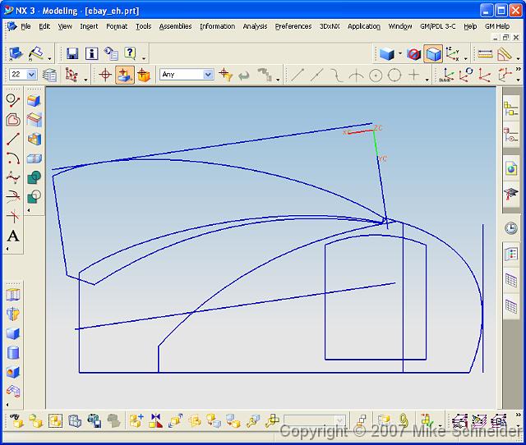Open the Assembly Navigator tab icon
526x445 pixels.
(510, 109)
